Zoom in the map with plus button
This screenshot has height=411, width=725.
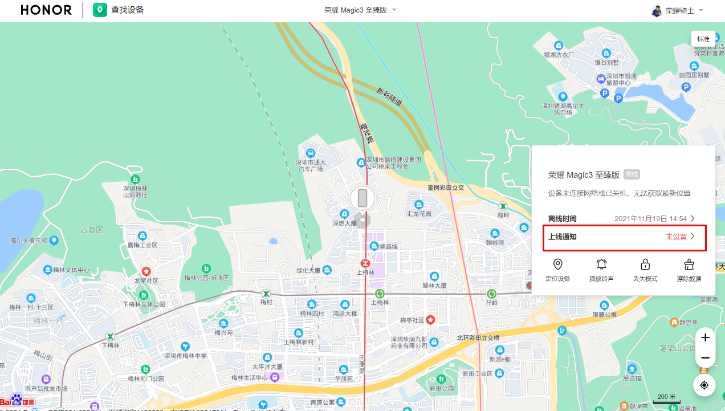coord(705,337)
